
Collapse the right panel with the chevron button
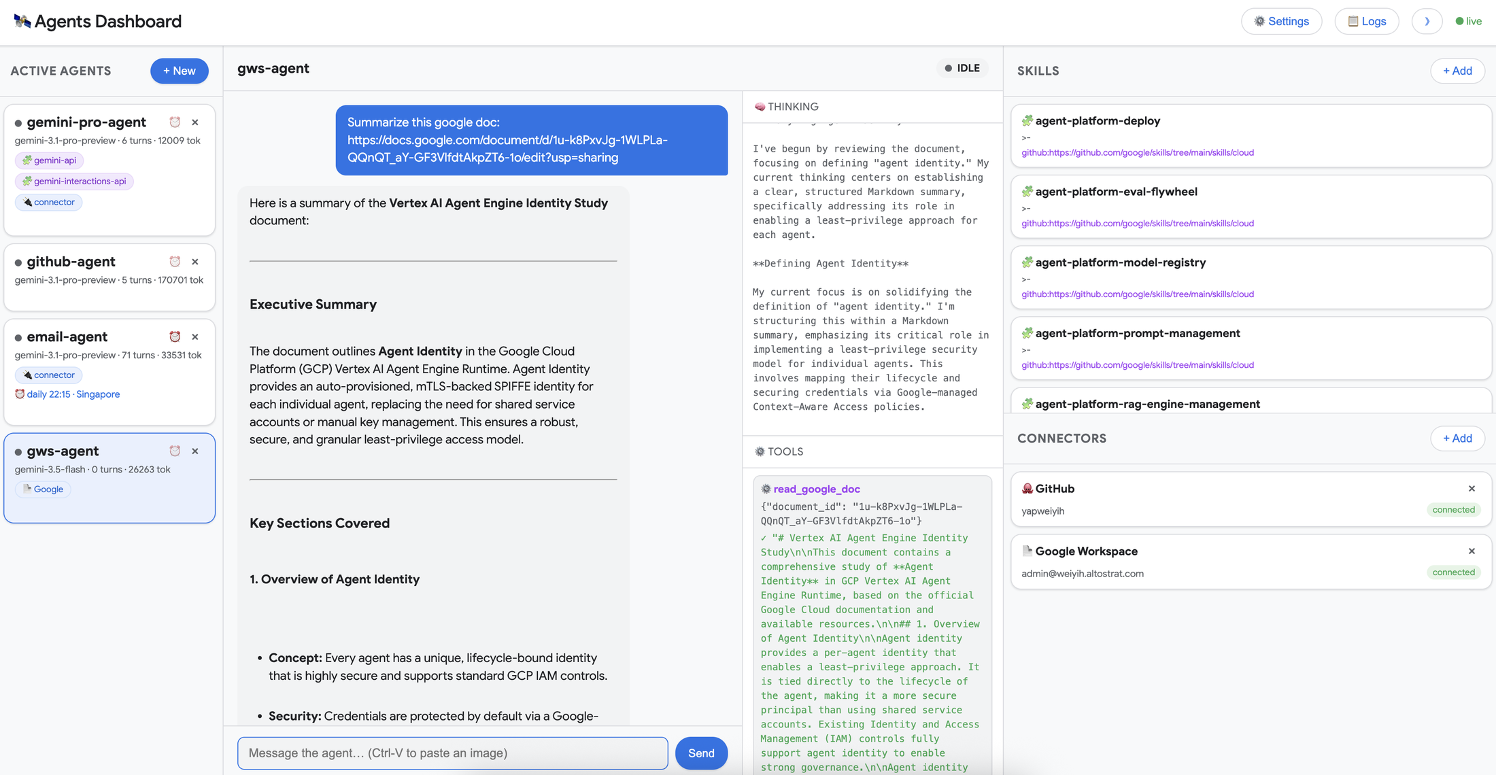1427,21
